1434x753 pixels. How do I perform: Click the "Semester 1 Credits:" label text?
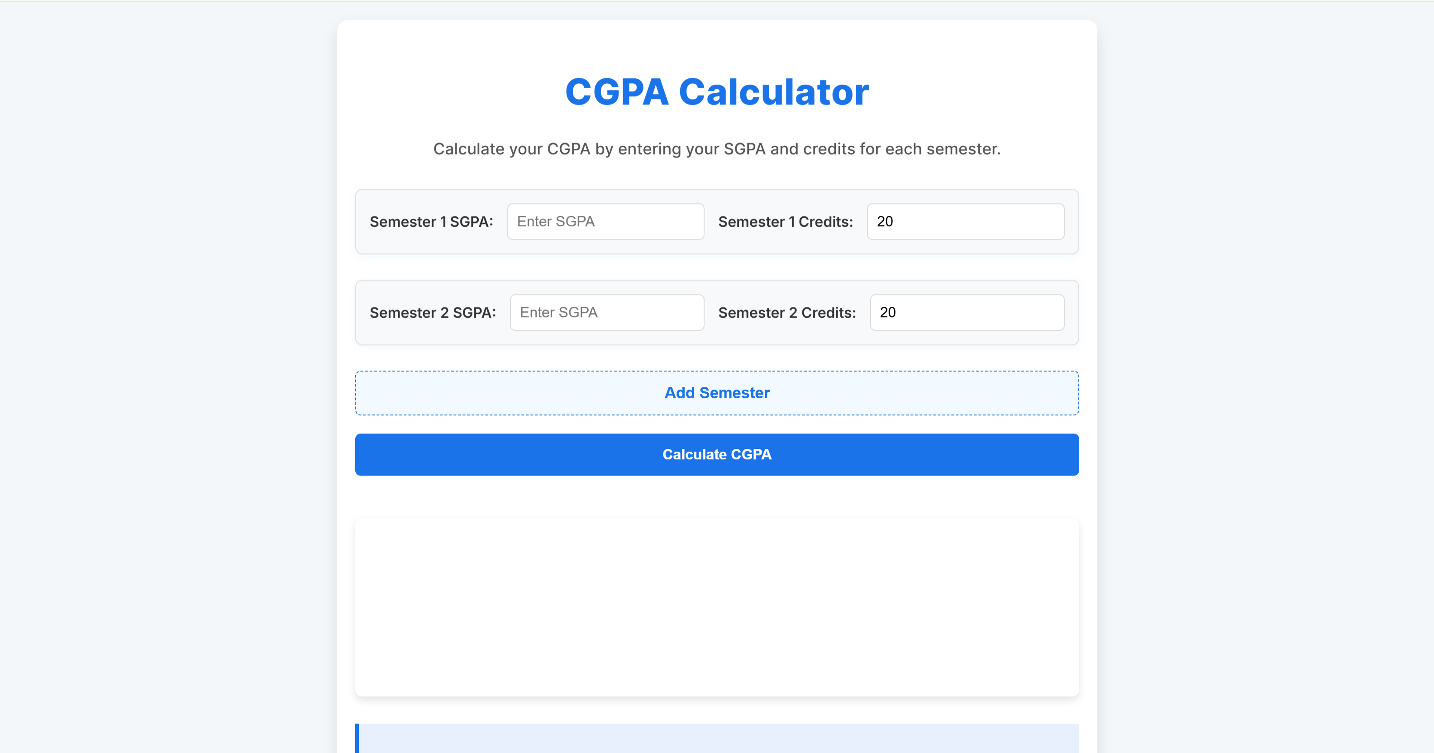click(785, 222)
